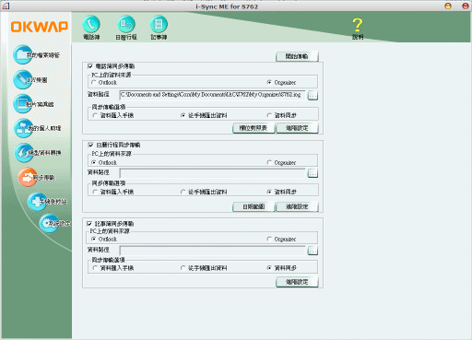Click the empty Memo data path field

point(212,251)
